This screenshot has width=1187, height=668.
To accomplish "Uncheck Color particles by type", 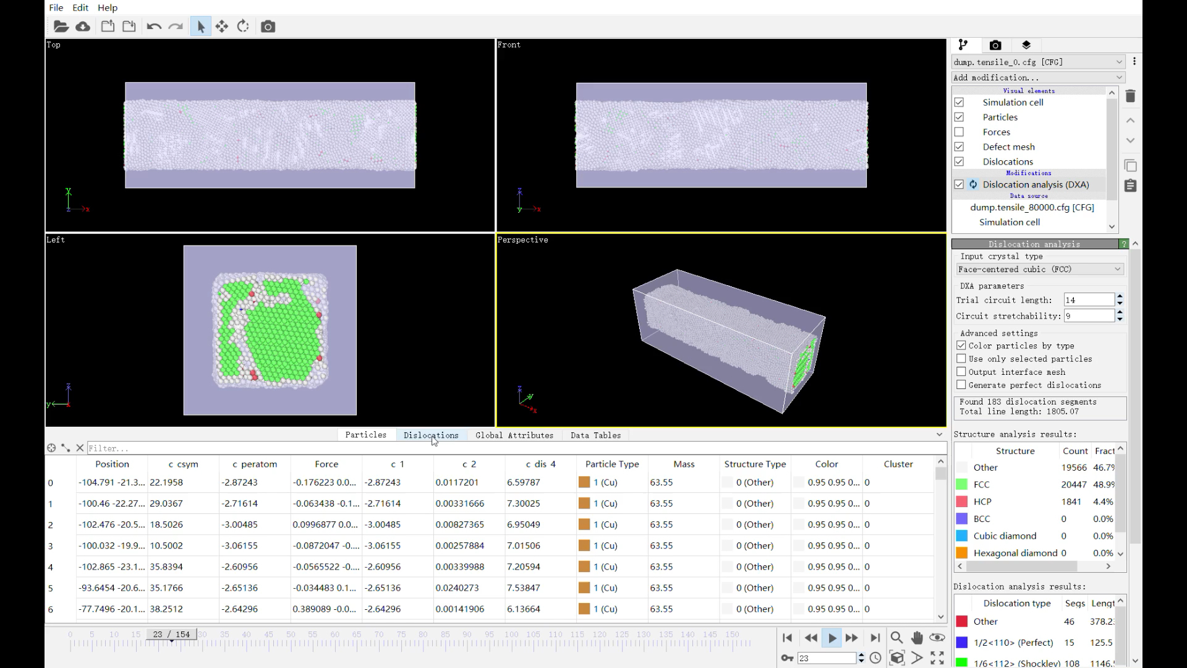I will pos(961,346).
